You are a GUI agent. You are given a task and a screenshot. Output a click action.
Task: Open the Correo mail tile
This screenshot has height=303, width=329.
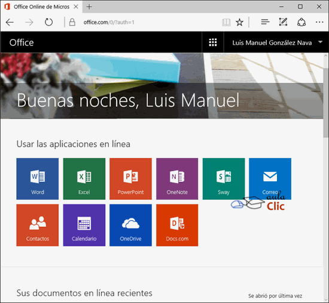click(270, 179)
